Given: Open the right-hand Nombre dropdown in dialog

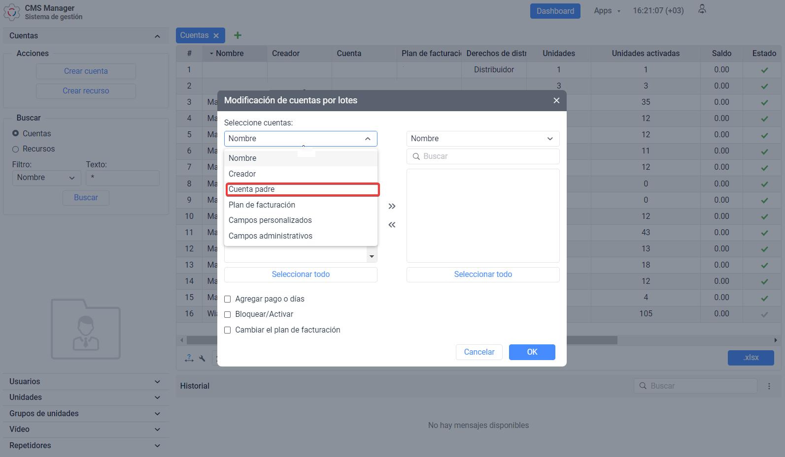Looking at the screenshot, I should pyautogui.click(x=482, y=139).
